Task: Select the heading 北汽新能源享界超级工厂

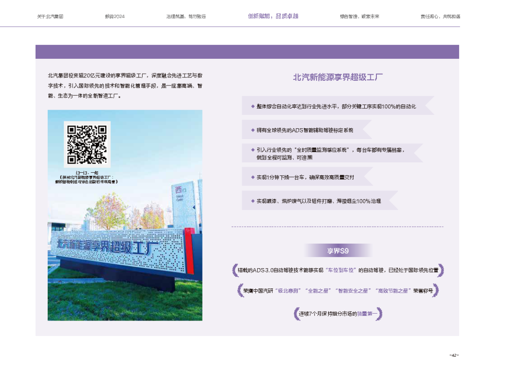Action: (x=338, y=77)
